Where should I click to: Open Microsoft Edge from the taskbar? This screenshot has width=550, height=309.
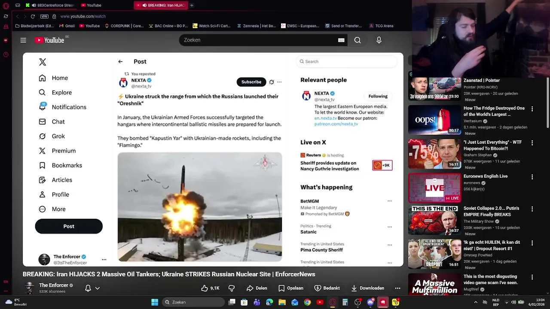pos(269,302)
